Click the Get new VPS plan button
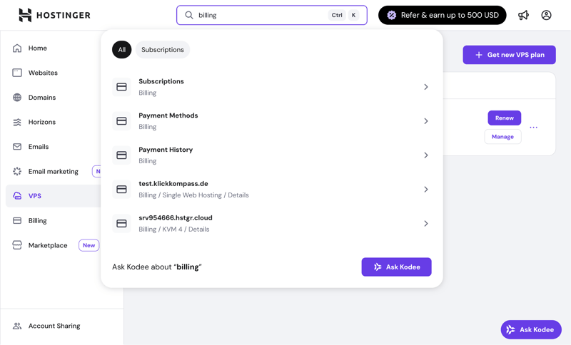The height and width of the screenshot is (345, 571). 509,55
